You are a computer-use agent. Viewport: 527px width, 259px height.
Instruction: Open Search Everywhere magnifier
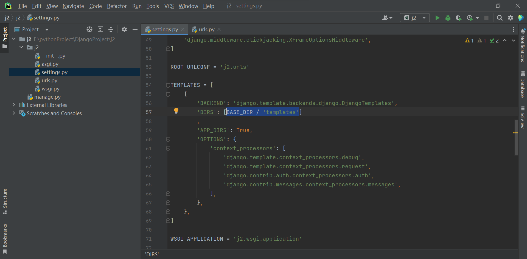click(500, 18)
